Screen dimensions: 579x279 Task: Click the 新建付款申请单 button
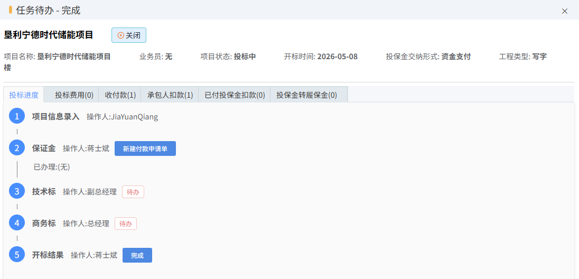click(145, 148)
